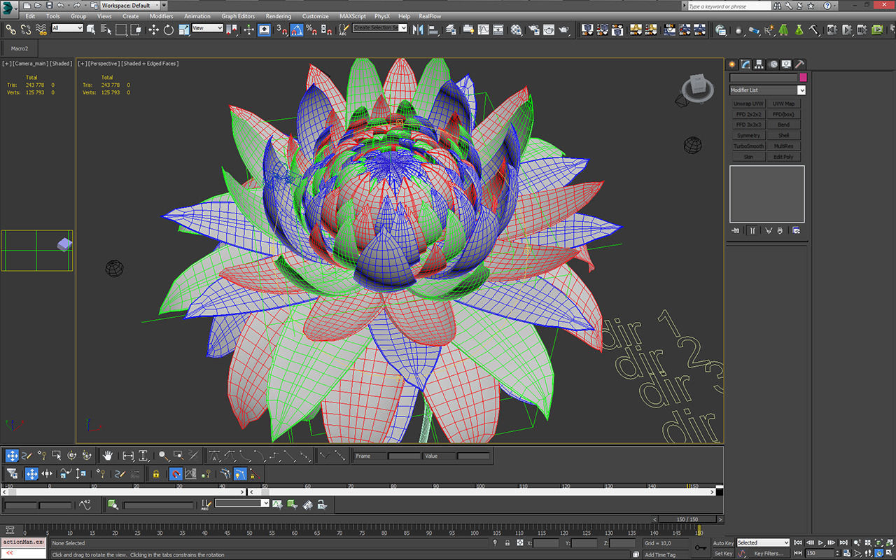Screen dimensions: 896x560
Task: Toggle the Angle Snap icon
Action: 297,30
